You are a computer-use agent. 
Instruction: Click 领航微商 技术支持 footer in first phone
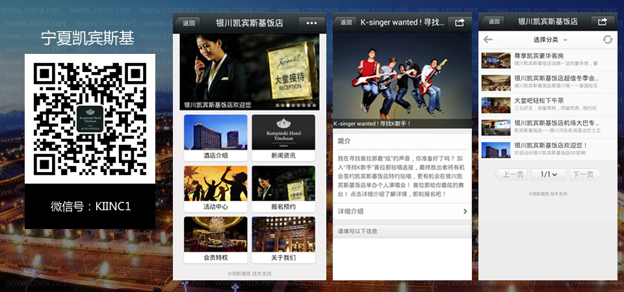[x=250, y=274]
